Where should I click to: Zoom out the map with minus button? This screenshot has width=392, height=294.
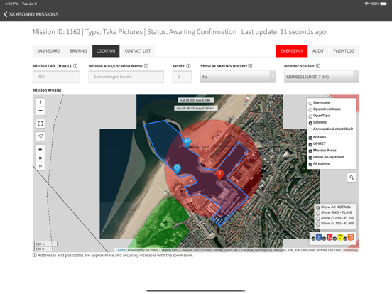point(40,111)
